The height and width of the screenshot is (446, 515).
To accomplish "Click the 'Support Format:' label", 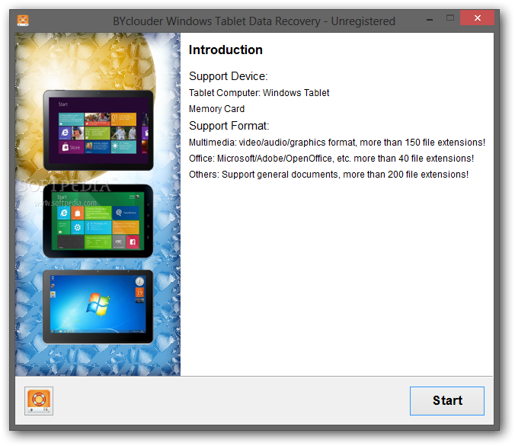I will tap(229, 126).
